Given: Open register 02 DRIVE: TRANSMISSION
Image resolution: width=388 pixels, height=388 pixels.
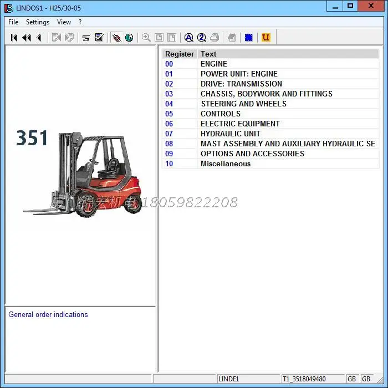Looking at the screenshot, I should [270, 84].
